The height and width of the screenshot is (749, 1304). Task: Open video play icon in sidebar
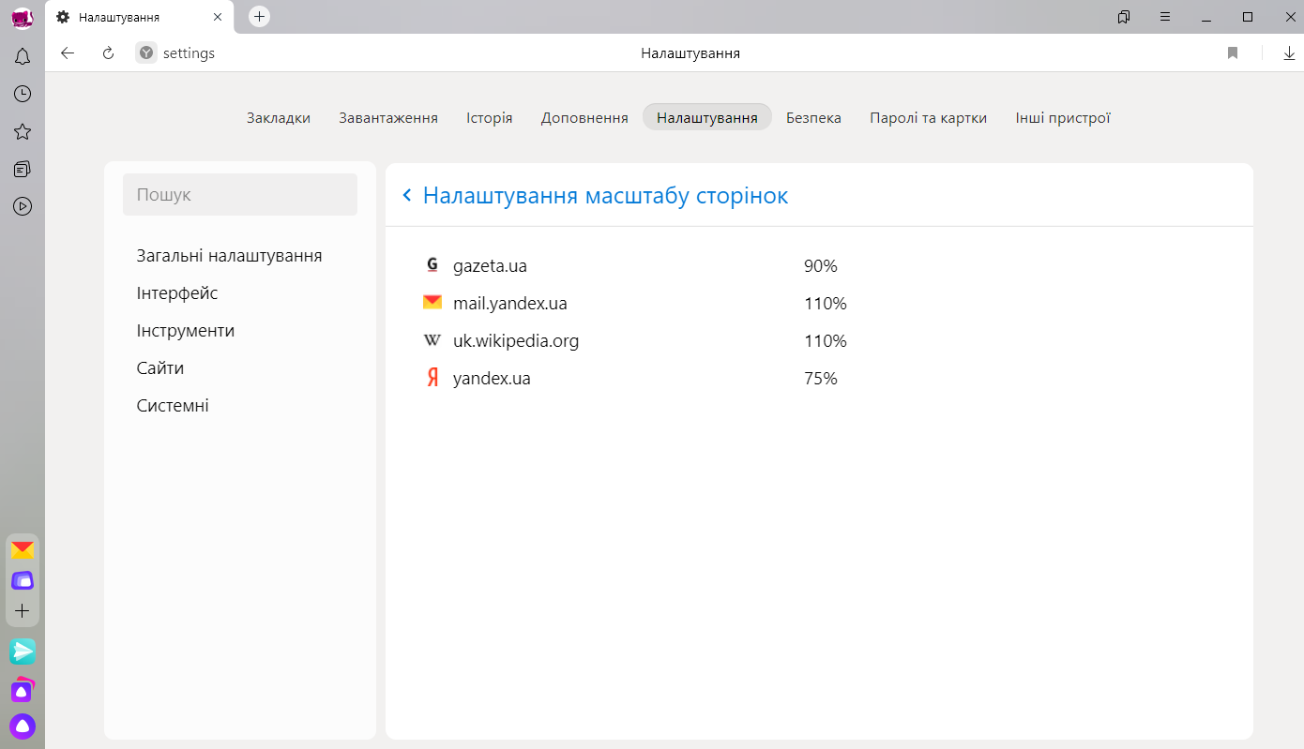[x=23, y=206]
